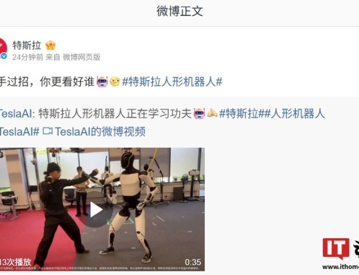Click the 微博网页版 source link

point(82,57)
